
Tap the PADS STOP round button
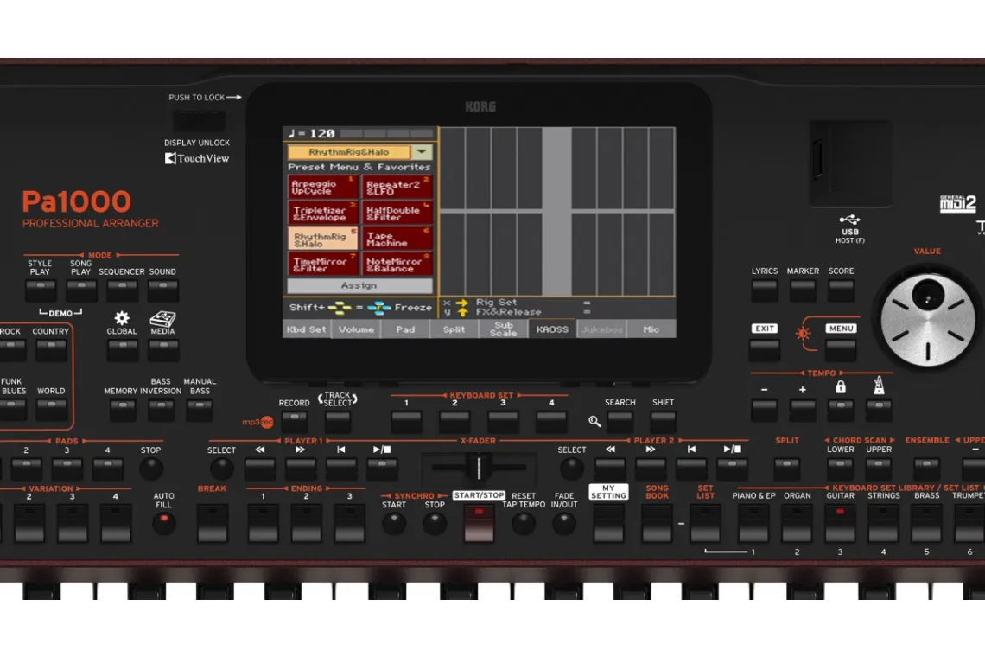150,469
